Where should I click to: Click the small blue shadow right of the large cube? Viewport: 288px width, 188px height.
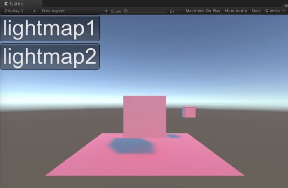173,136
